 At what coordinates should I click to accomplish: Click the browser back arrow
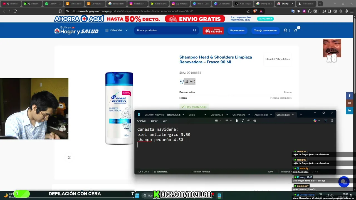click(x=4, y=11)
